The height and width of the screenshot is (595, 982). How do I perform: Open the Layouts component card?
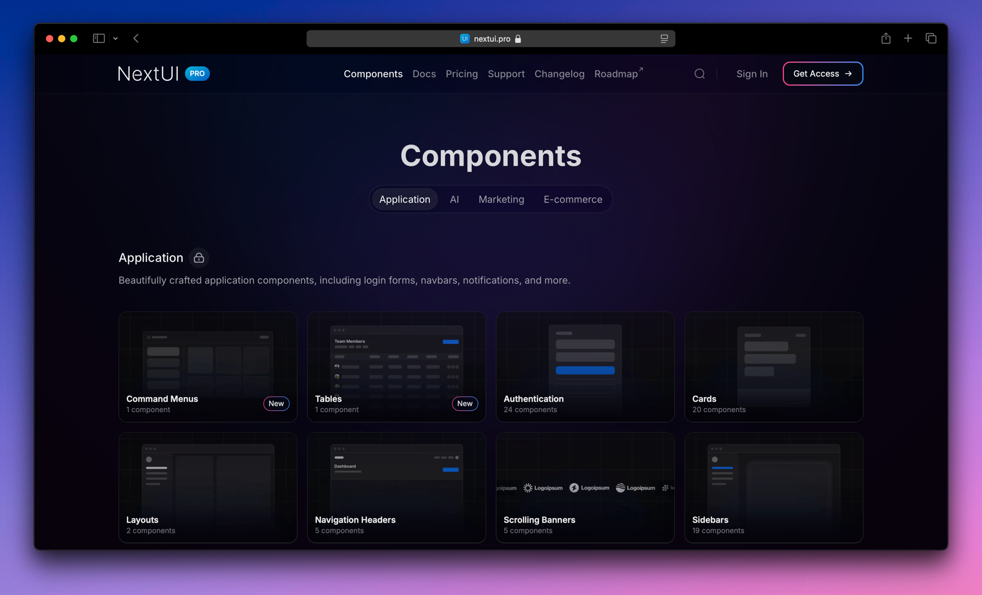208,488
